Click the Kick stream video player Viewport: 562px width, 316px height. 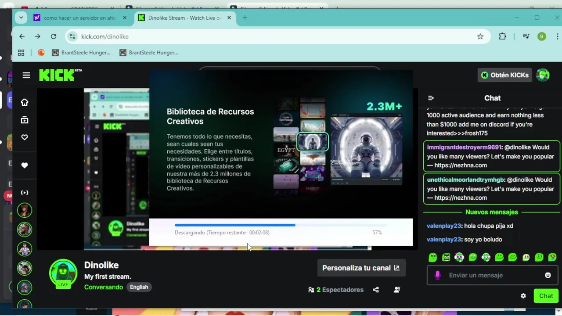227,169
